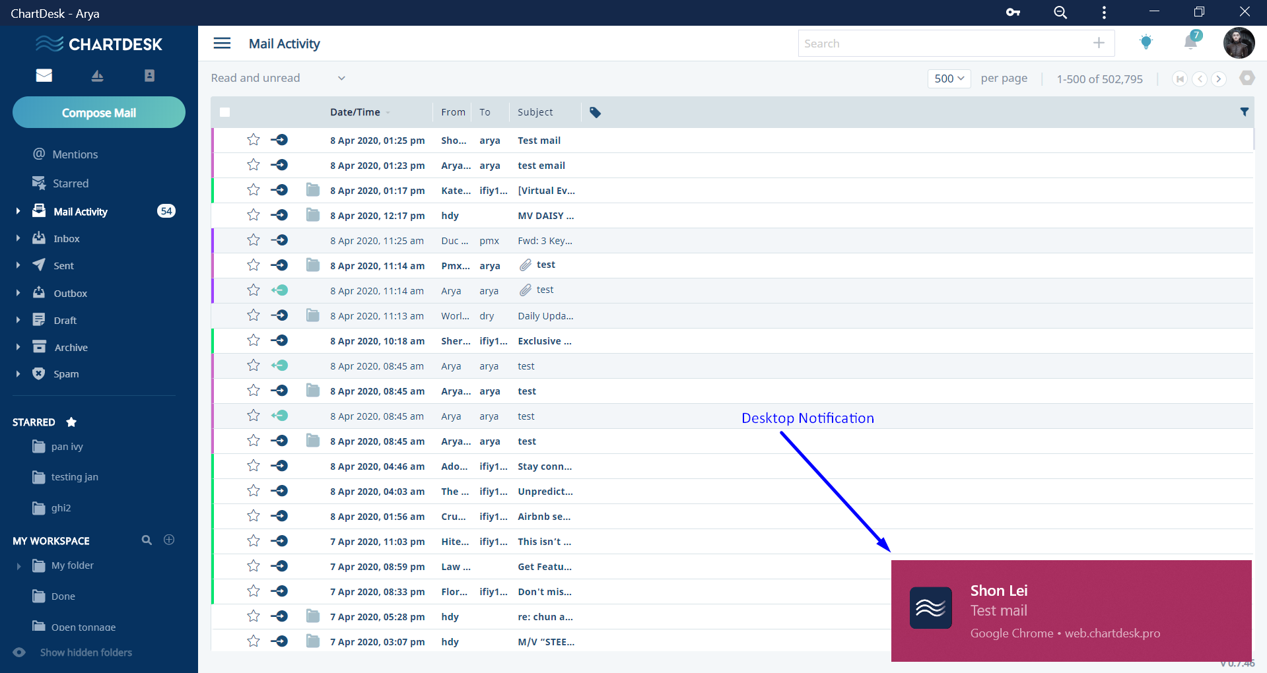1267x673 pixels.
Task: Click the Mail Activity unread count badge 54
Action: tap(166, 211)
